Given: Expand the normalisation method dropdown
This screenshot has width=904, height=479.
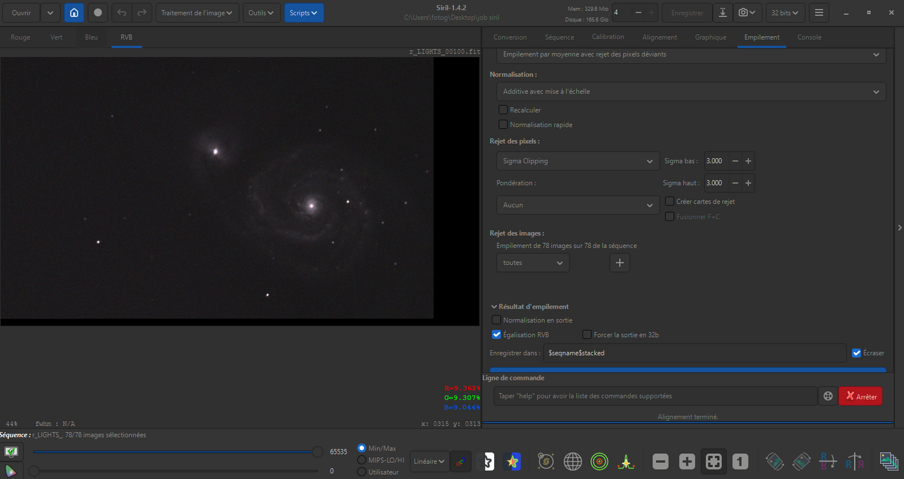Looking at the screenshot, I should [x=691, y=91].
